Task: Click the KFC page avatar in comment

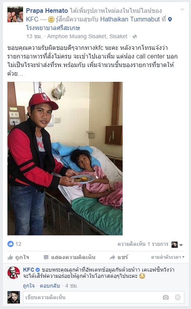Action: pos(14,272)
